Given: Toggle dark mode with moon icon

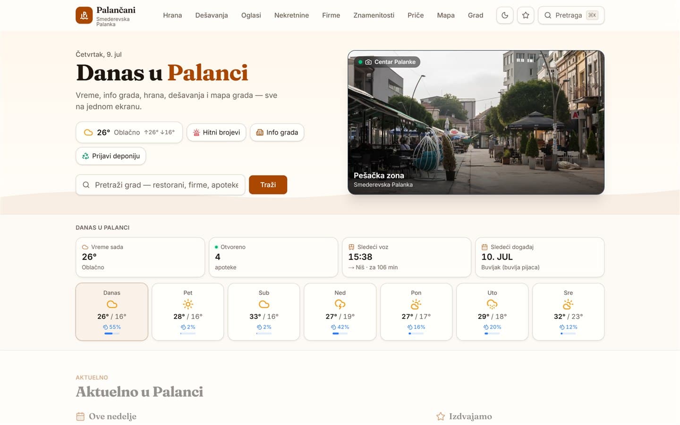Looking at the screenshot, I should coord(505,15).
